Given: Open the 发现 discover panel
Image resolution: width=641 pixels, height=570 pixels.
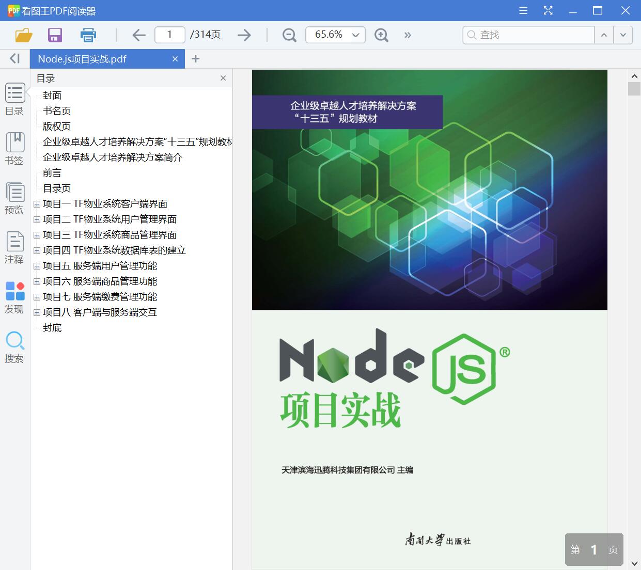Looking at the screenshot, I should click(x=15, y=297).
